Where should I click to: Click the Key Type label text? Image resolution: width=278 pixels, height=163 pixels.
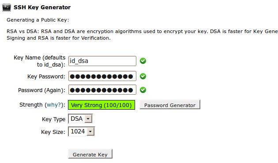(x=53, y=119)
